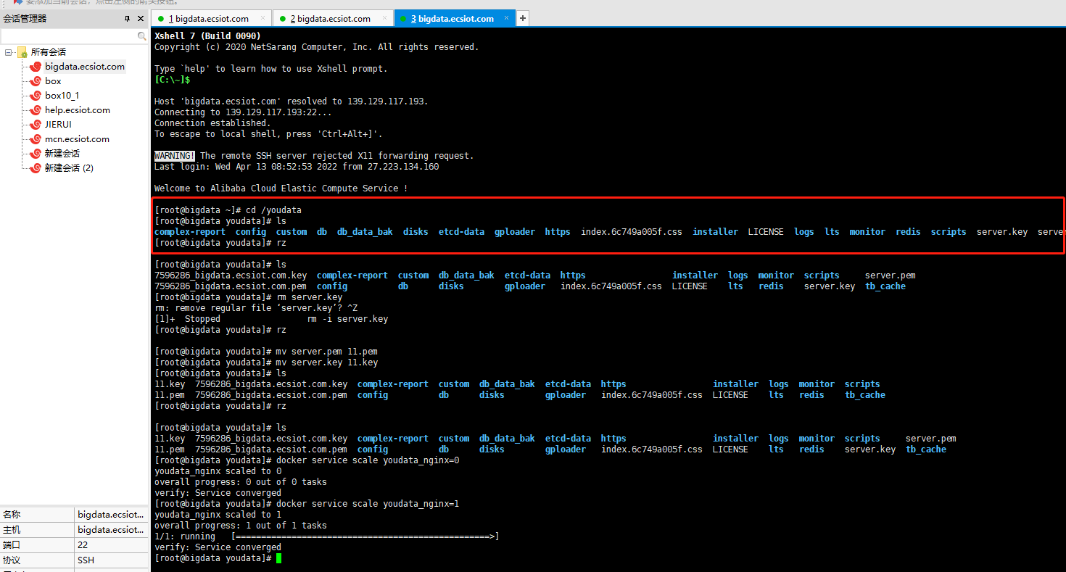1066x572 pixels.
Task: Click 'Welcome to Alibaba Cloud Elastic Compute Service' line
Action: 281,188
